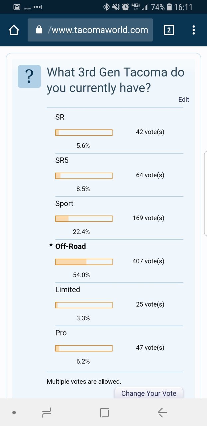Tap the Android back navigation arrow
This screenshot has height=426, width=207.
[x=162, y=413]
